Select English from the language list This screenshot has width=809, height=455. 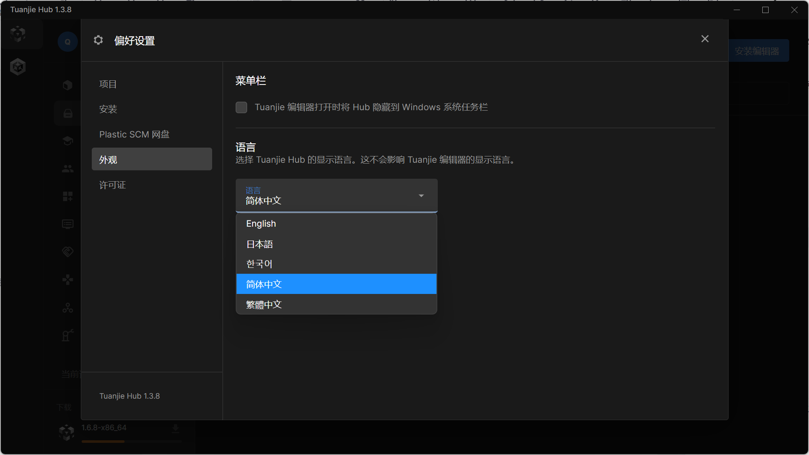pyautogui.click(x=261, y=223)
